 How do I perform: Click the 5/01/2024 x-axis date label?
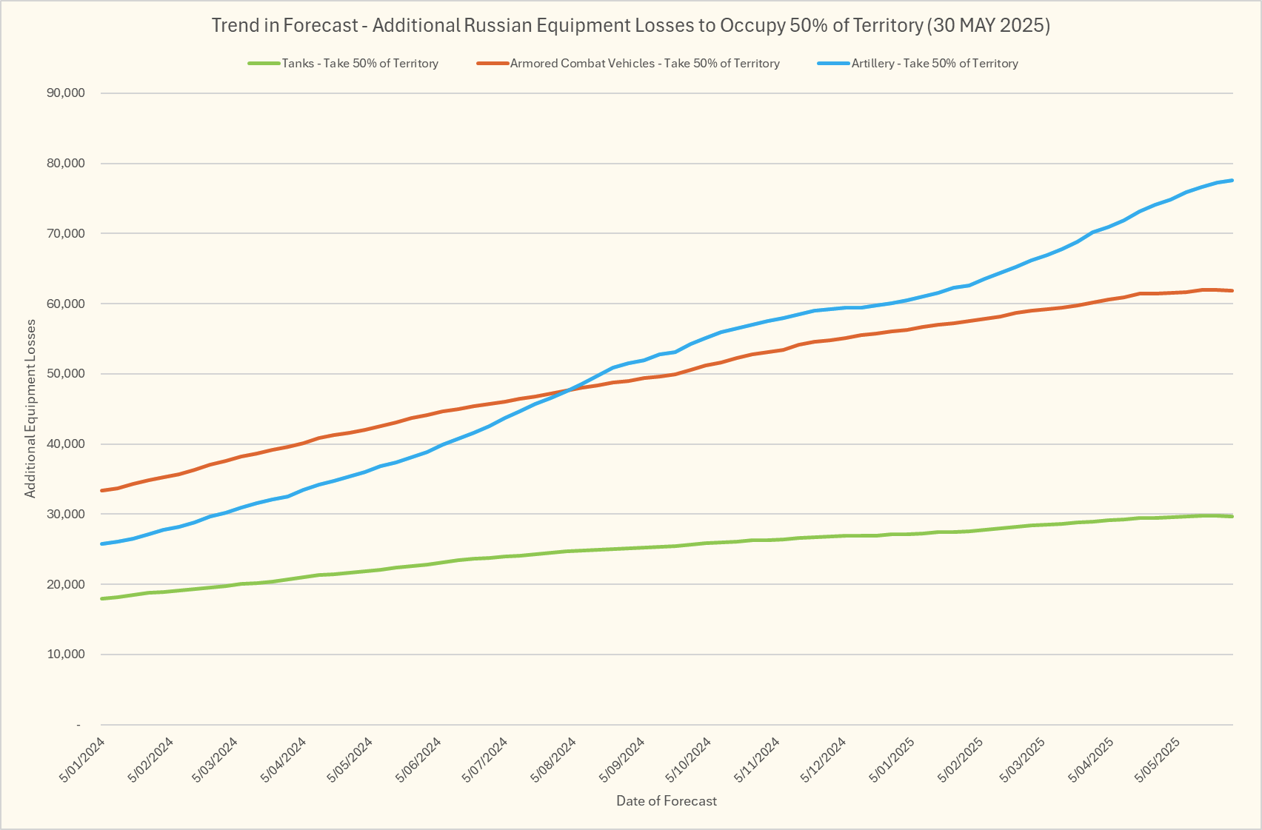pos(82,760)
